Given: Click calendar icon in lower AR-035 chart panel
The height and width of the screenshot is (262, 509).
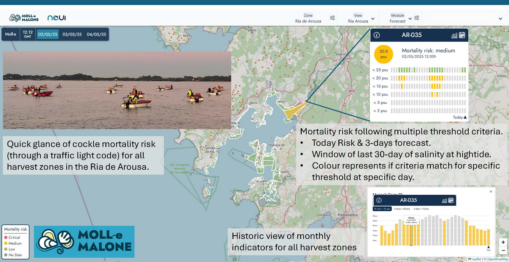Looking at the screenshot, I should 451,200.
